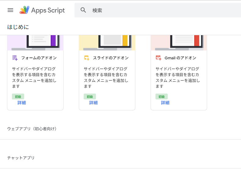
Task: Expand the チャットアプリ section
Action: (x=21, y=158)
